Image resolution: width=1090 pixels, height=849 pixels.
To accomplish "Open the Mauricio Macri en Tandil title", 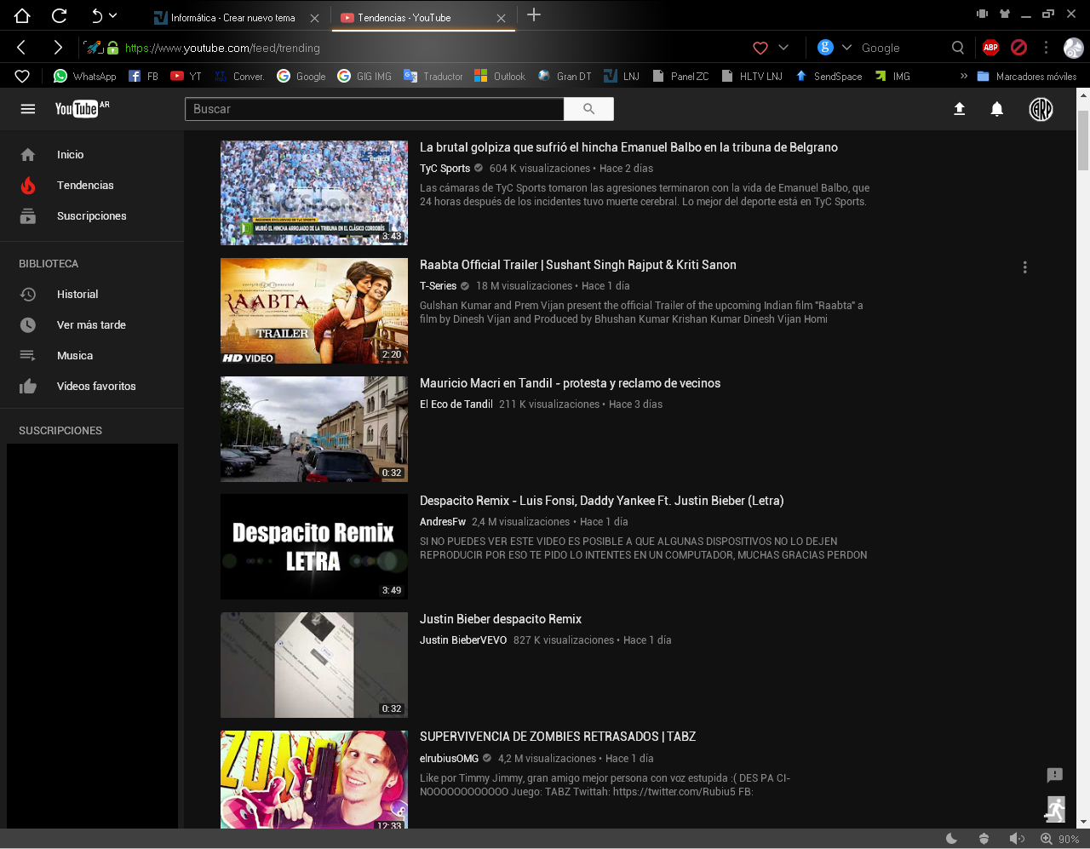I will pyautogui.click(x=570, y=383).
